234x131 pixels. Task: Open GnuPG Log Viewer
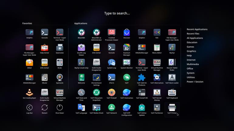tap(81, 50)
